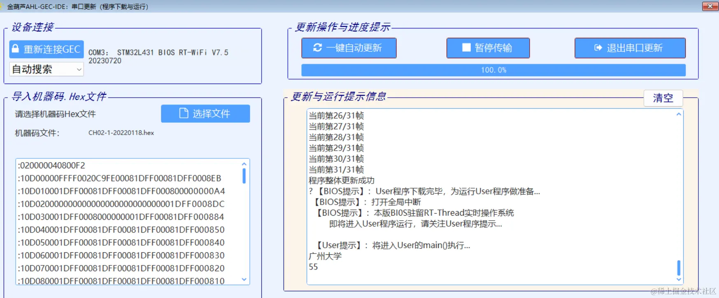Click log line 当前第30/31帧
719x298 pixels.
pyautogui.click(x=336, y=159)
